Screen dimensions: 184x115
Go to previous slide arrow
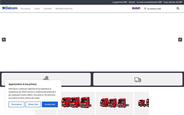pyautogui.click(x=4, y=40)
